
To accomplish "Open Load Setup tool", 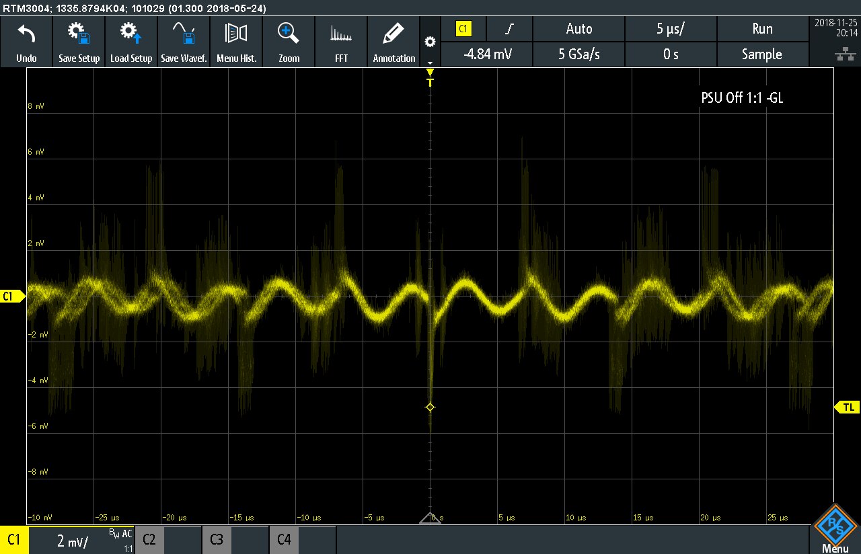I will click(x=131, y=34).
